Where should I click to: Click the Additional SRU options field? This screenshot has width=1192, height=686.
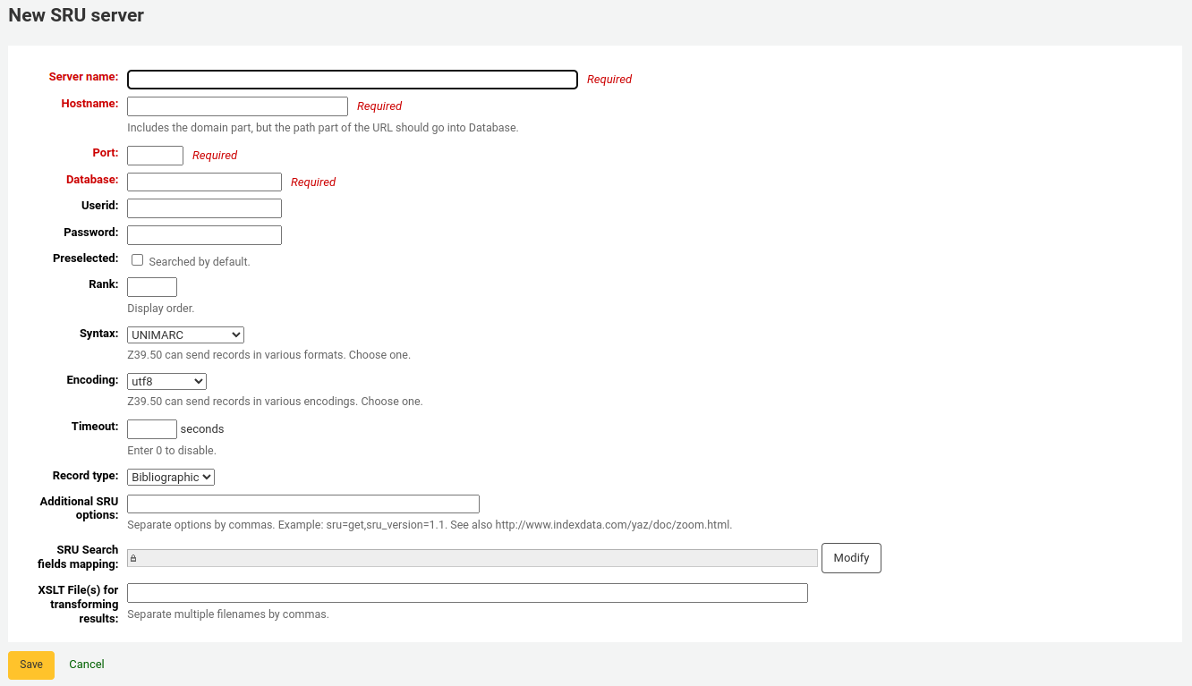(303, 504)
